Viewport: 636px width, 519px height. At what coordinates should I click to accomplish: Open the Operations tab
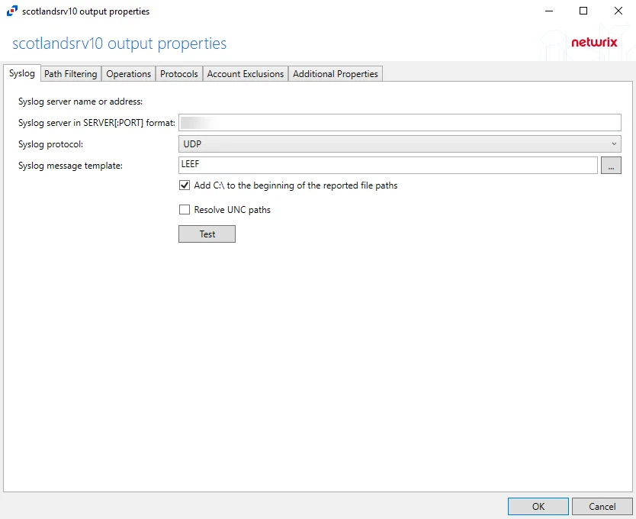pyautogui.click(x=129, y=74)
